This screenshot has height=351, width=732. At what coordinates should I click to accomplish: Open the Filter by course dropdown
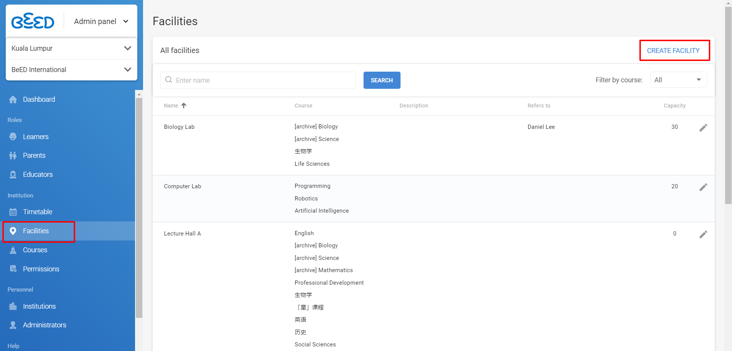(x=678, y=80)
